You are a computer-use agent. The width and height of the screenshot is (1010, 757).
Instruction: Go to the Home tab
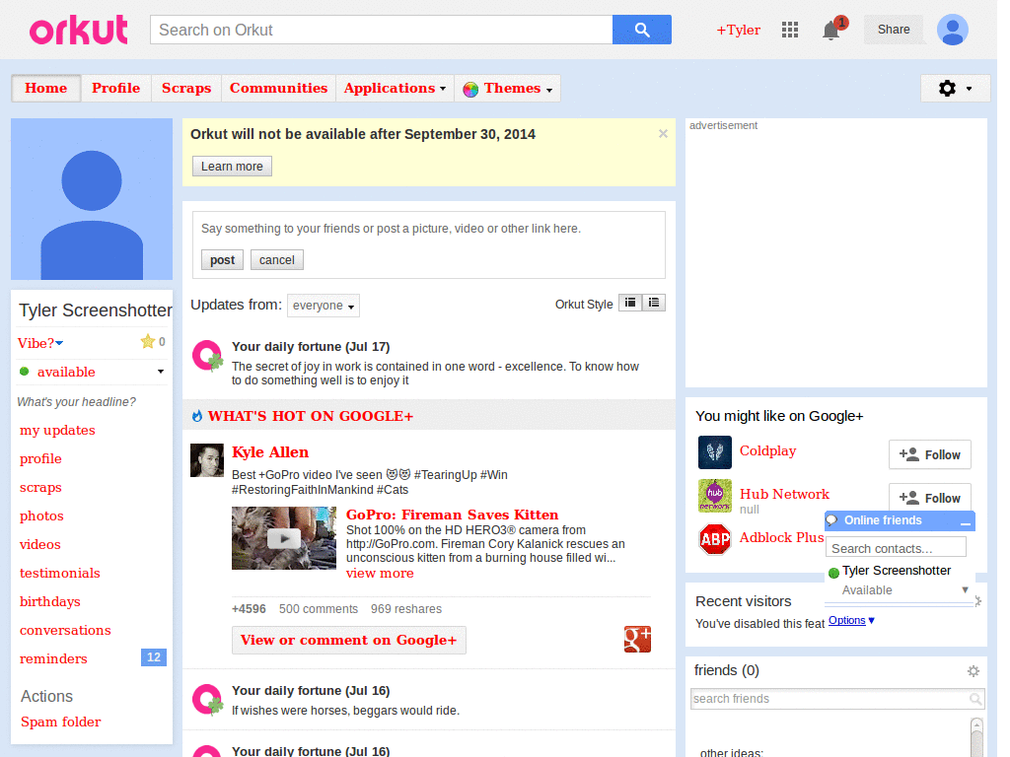pyautogui.click(x=45, y=88)
